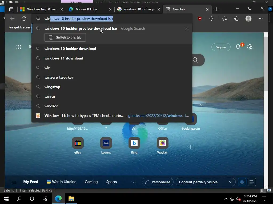Open taskbar Search magnifier
This screenshot has width=273, height=204.
[19, 199]
